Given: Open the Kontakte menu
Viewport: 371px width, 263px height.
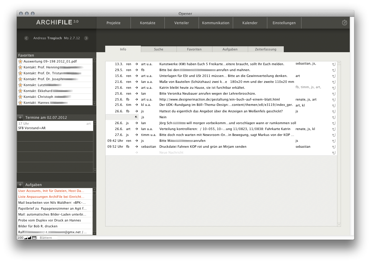Looking at the screenshot, I should (x=148, y=23).
